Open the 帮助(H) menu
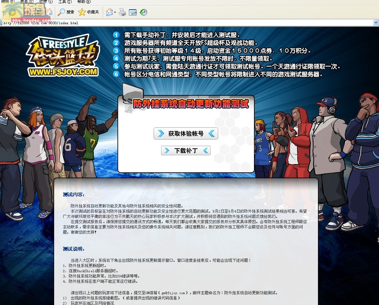 (x=84, y=2)
